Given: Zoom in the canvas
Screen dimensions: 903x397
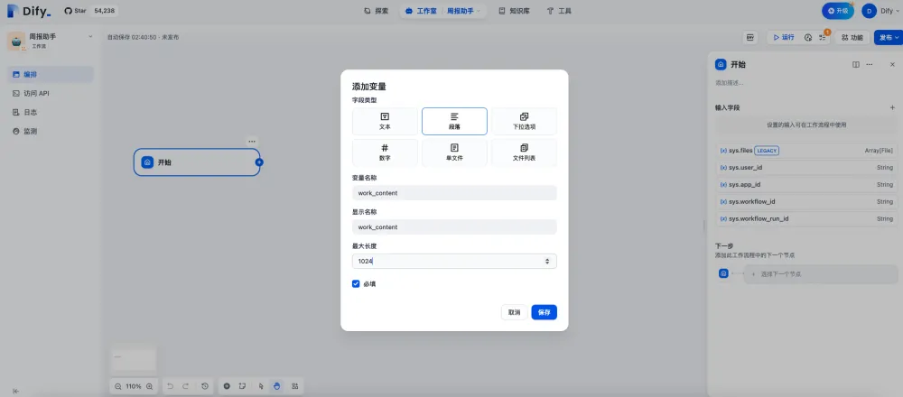Looking at the screenshot, I should (150, 386).
